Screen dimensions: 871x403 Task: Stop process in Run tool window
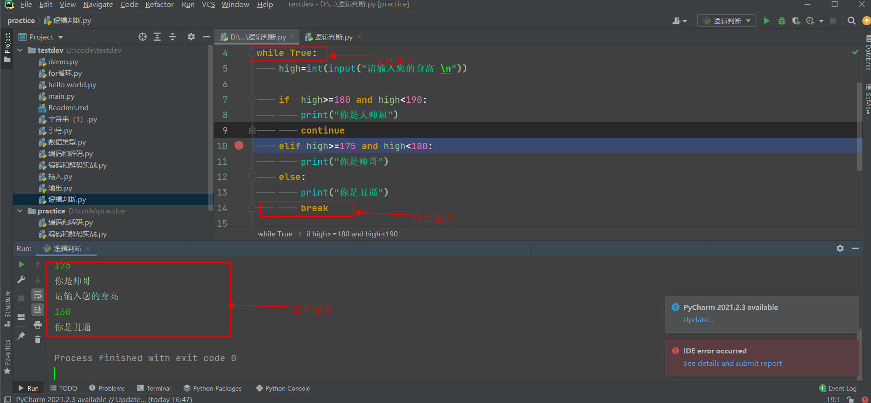point(21,298)
